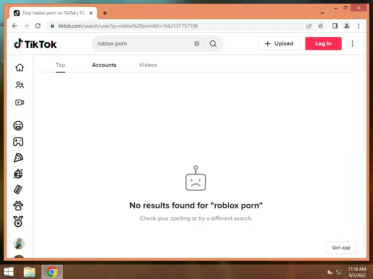This screenshot has width=373, height=279.
Task: Select the Animals paw print category icon
Action: click(18, 206)
